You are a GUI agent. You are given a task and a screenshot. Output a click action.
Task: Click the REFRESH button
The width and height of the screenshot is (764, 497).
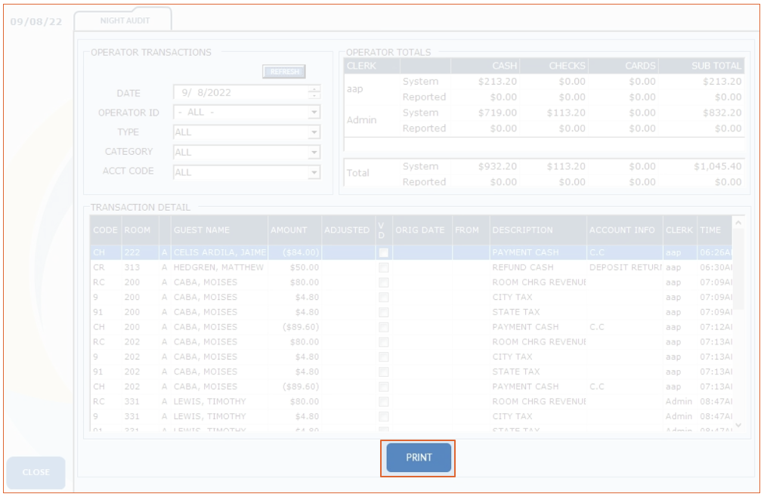(x=283, y=72)
